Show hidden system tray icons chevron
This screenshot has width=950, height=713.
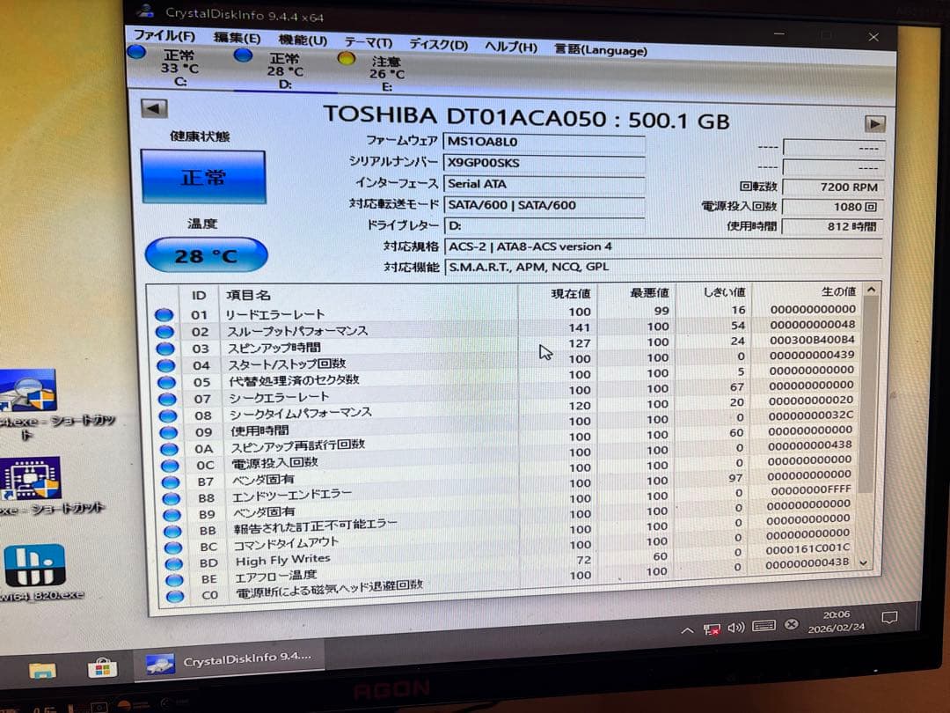click(x=687, y=631)
